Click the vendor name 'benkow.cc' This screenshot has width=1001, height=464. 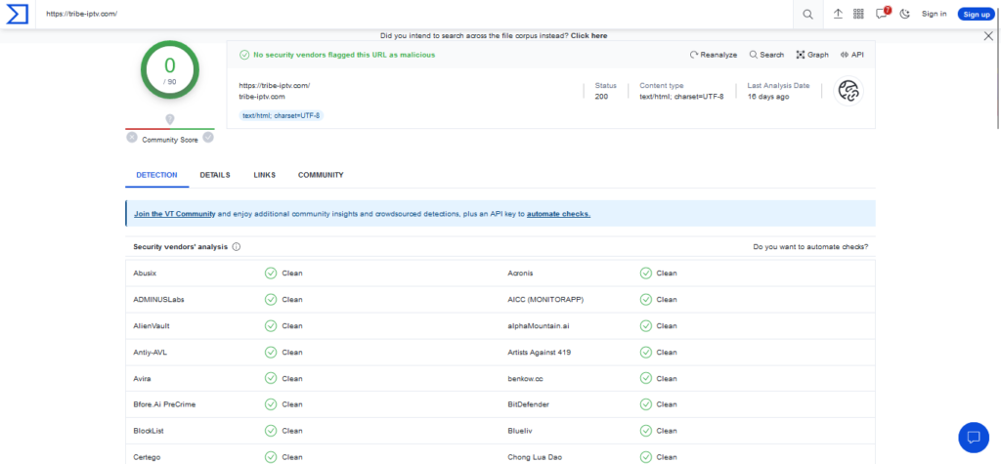pyautogui.click(x=525, y=378)
